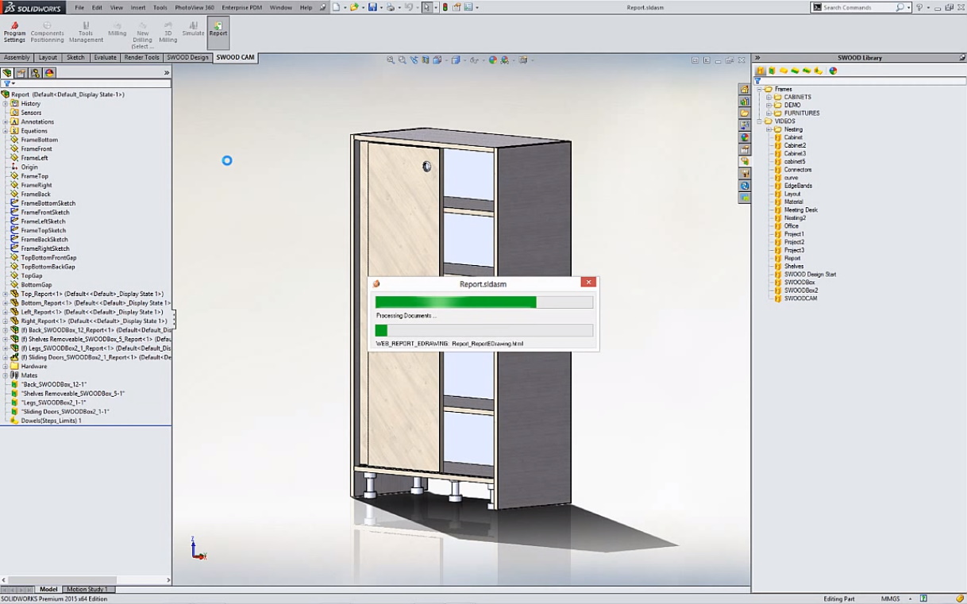Click the Zoom to Fit magnifier icon

391,60
